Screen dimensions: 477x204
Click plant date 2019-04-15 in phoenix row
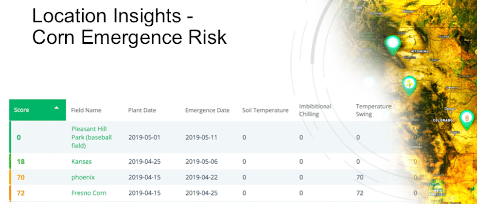click(x=144, y=177)
